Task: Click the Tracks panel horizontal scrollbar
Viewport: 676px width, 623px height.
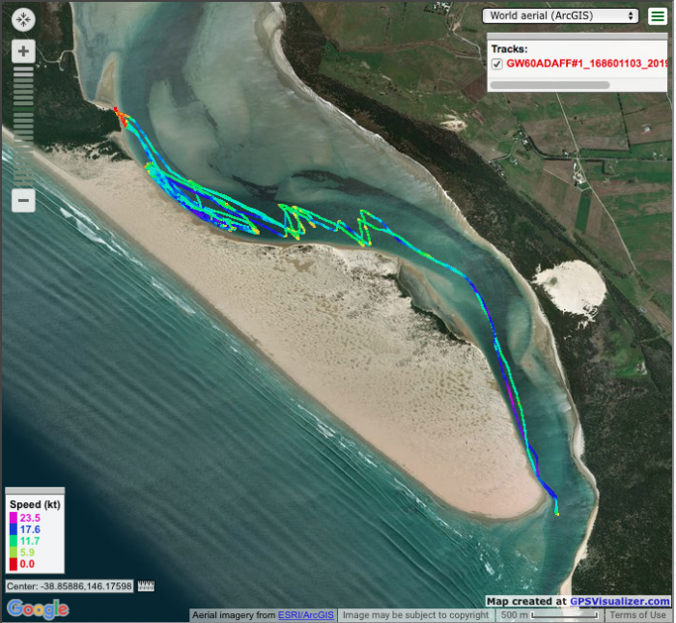Action: tap(550, 85)
